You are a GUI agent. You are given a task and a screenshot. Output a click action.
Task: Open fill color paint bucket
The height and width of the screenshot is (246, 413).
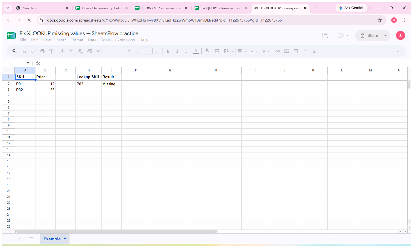pos(207,51)
